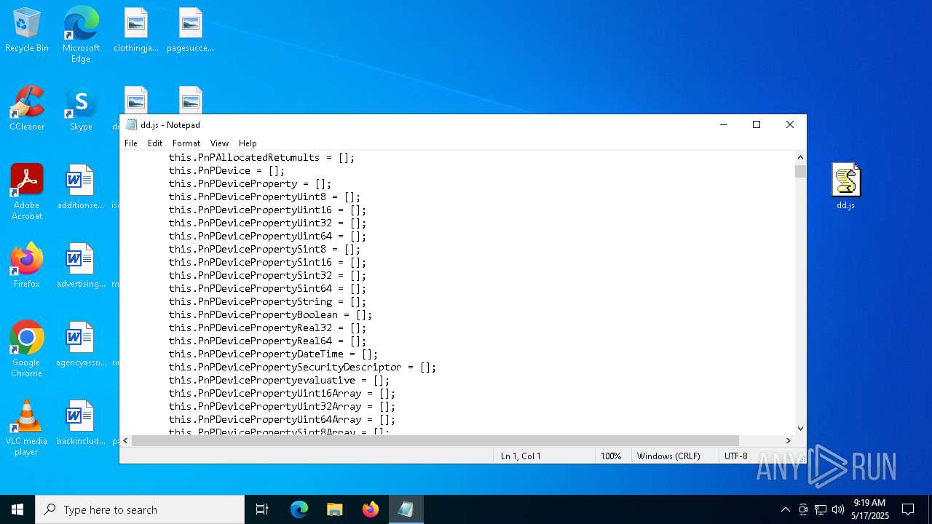Open the Google Chrome desktop shortcut
The height and width of the screenshot is (524, 932).
(27, 349)
